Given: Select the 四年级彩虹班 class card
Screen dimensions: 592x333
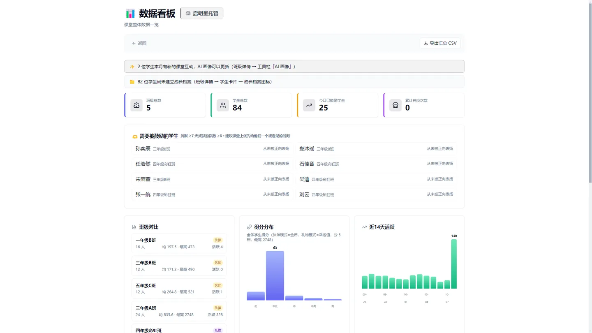Looking at the screenshot, I should (179, 328).
